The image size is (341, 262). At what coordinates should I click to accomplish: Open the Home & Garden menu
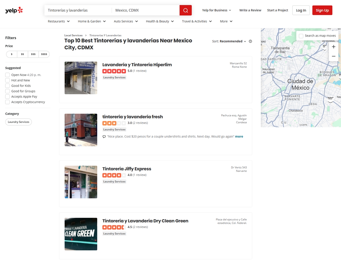pyautogui.click(x=92, y=21)
